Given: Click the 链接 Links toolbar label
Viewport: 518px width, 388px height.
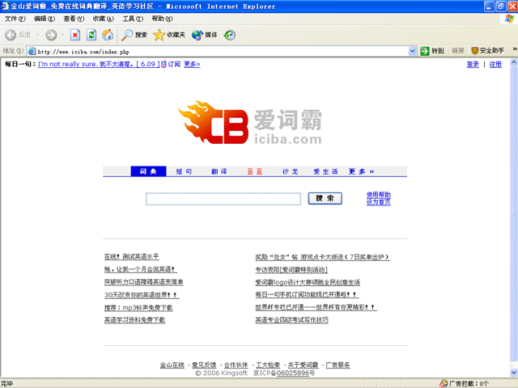Looking at the screenshot, I should pyautogui.click(x=458, y=51).
